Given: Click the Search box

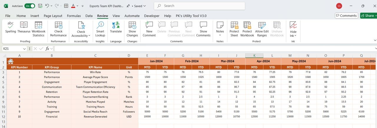Looking at the screenshot, I should pos(199,6).
